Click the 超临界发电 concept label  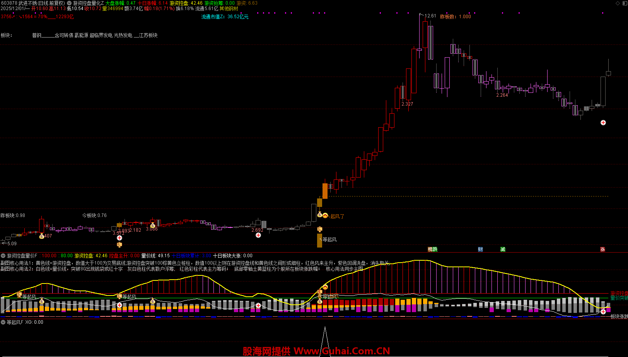click(x=101, y=35)
